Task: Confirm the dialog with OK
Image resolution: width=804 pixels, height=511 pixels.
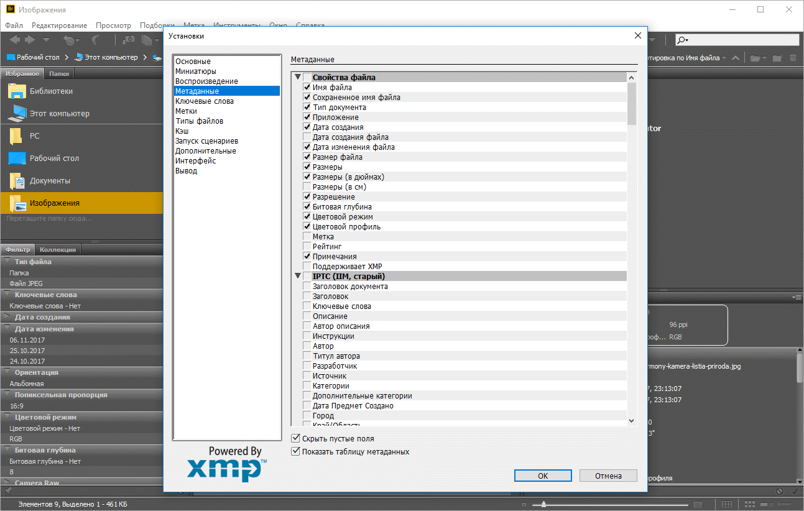Action: pos(543,476)
